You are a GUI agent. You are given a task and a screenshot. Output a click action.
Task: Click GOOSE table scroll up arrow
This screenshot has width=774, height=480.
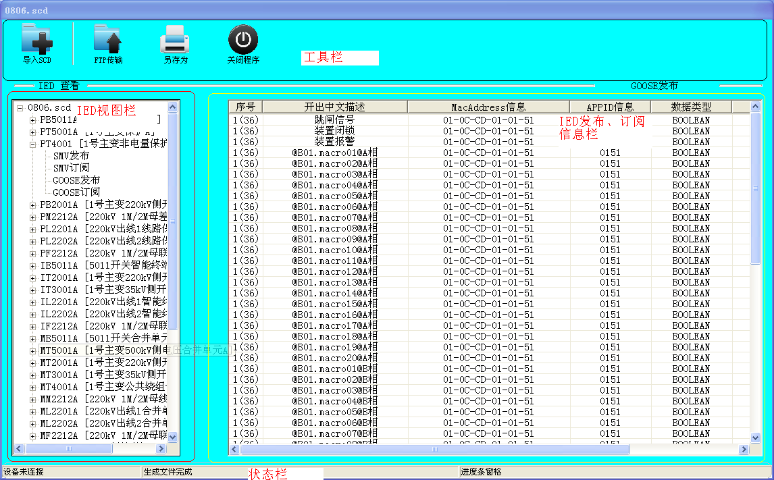coord(755,106)
